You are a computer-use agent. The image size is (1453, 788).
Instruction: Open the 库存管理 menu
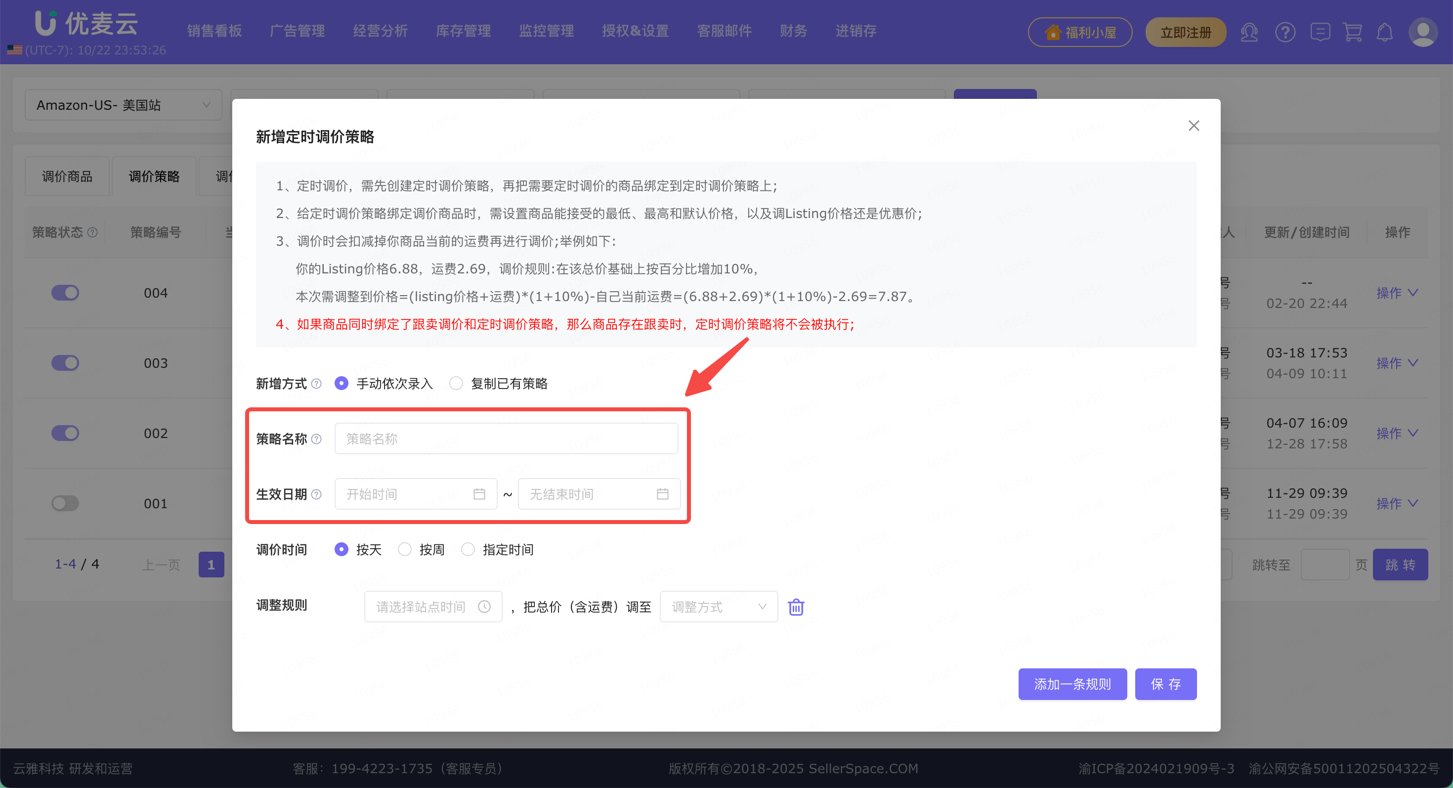tap(463, 31)
